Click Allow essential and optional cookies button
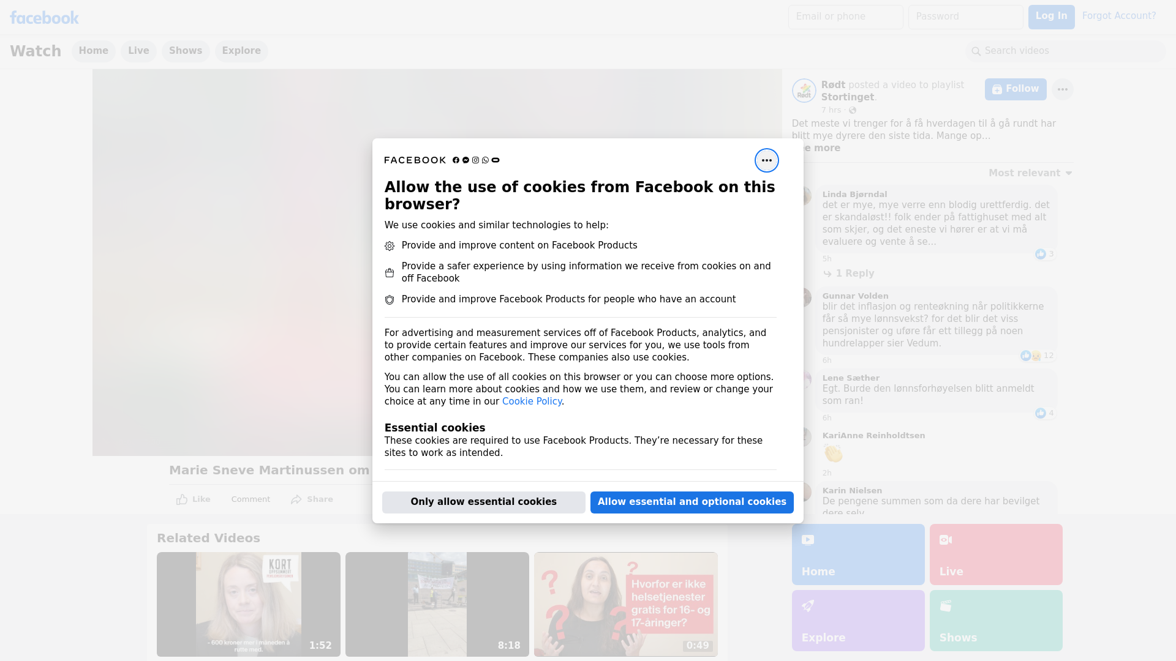 [x=692, y=502]
